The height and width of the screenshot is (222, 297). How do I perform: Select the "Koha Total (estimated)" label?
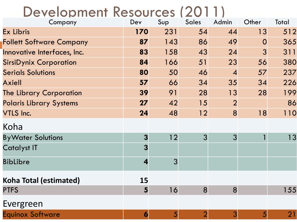coord(41,180)
